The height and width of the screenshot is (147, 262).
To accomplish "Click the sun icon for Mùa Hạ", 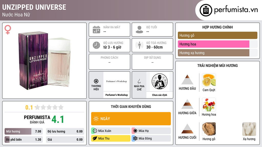I will [x=135, y=131].
